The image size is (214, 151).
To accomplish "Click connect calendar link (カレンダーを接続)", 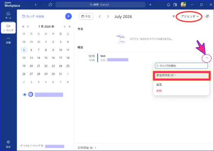I will tap(33, 16).
